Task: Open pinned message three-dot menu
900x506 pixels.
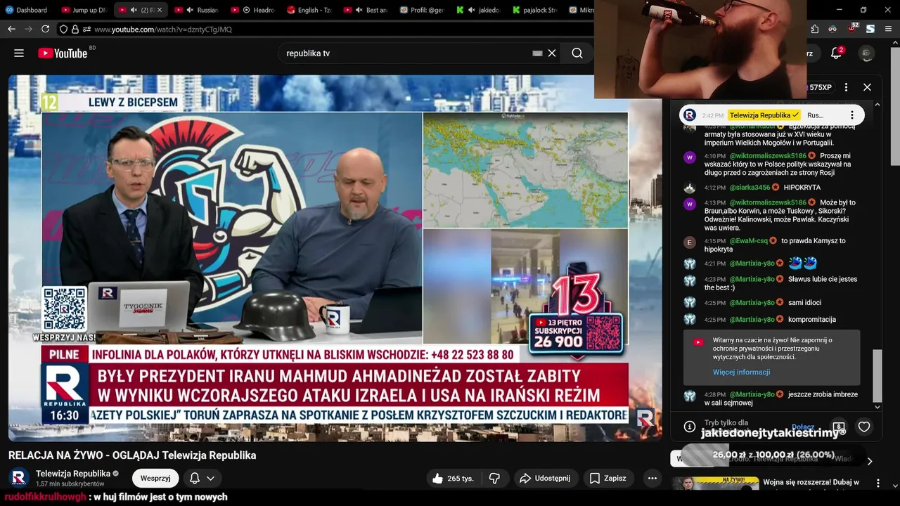Action: (851, 115)
